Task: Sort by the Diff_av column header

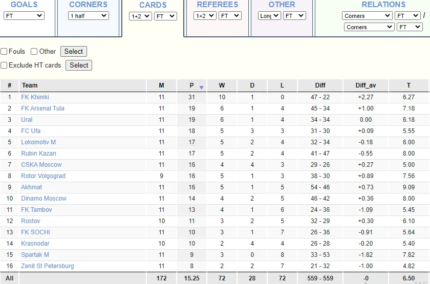Action: point(365,85)
